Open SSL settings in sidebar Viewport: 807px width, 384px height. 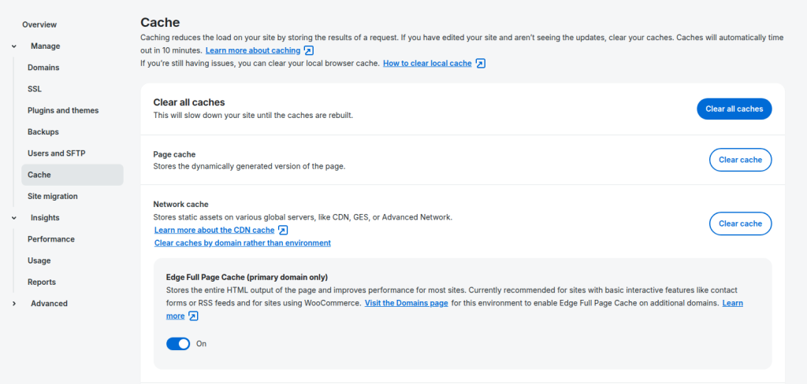click(x=35, y=89)
